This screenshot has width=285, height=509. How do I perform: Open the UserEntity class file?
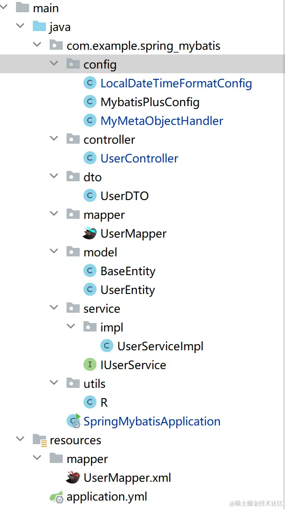[127, 290]
